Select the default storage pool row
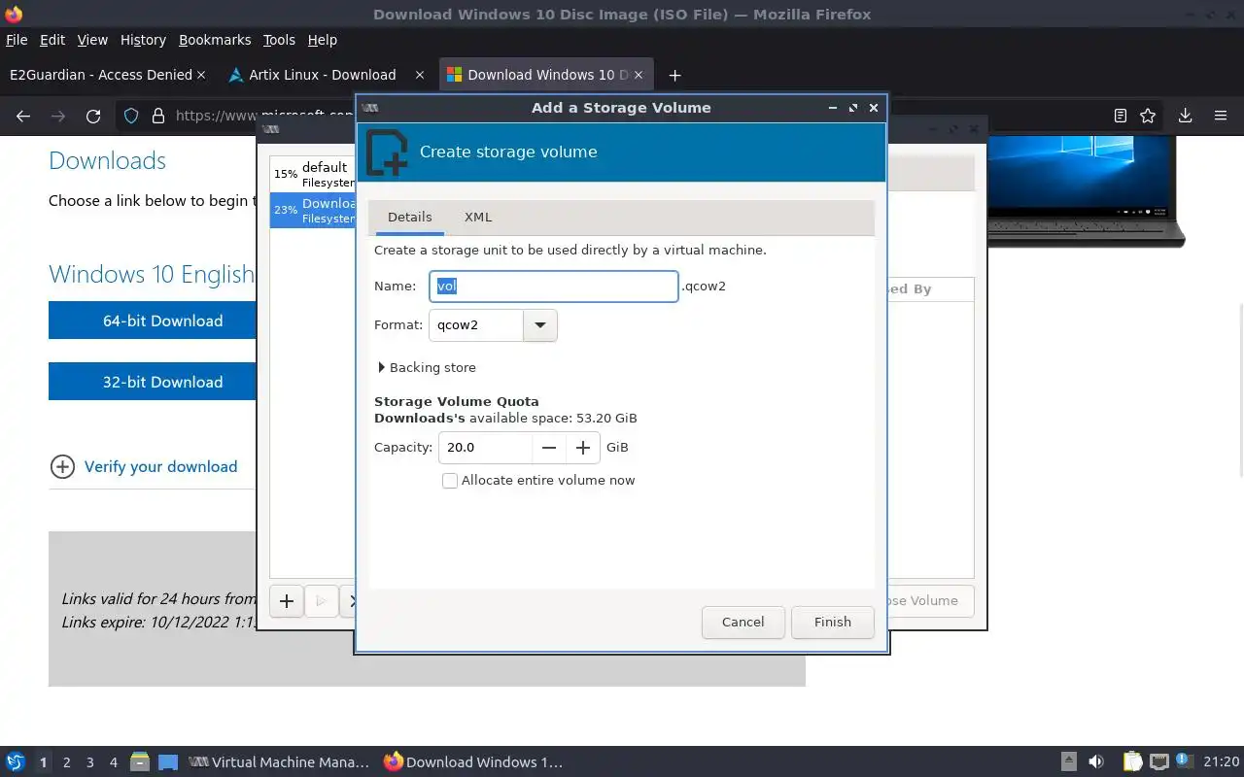 click(x=312, y=175)
